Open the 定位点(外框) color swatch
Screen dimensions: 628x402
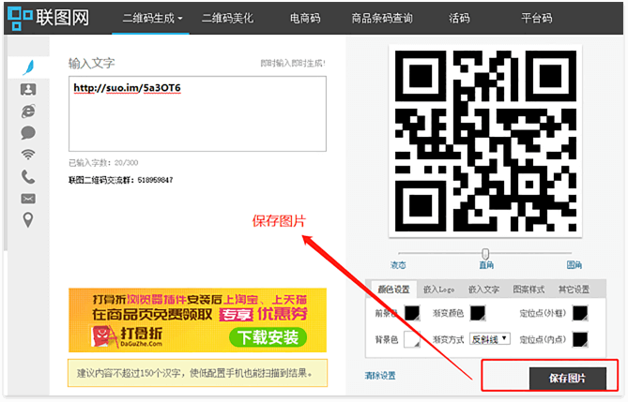click(580, 313)
